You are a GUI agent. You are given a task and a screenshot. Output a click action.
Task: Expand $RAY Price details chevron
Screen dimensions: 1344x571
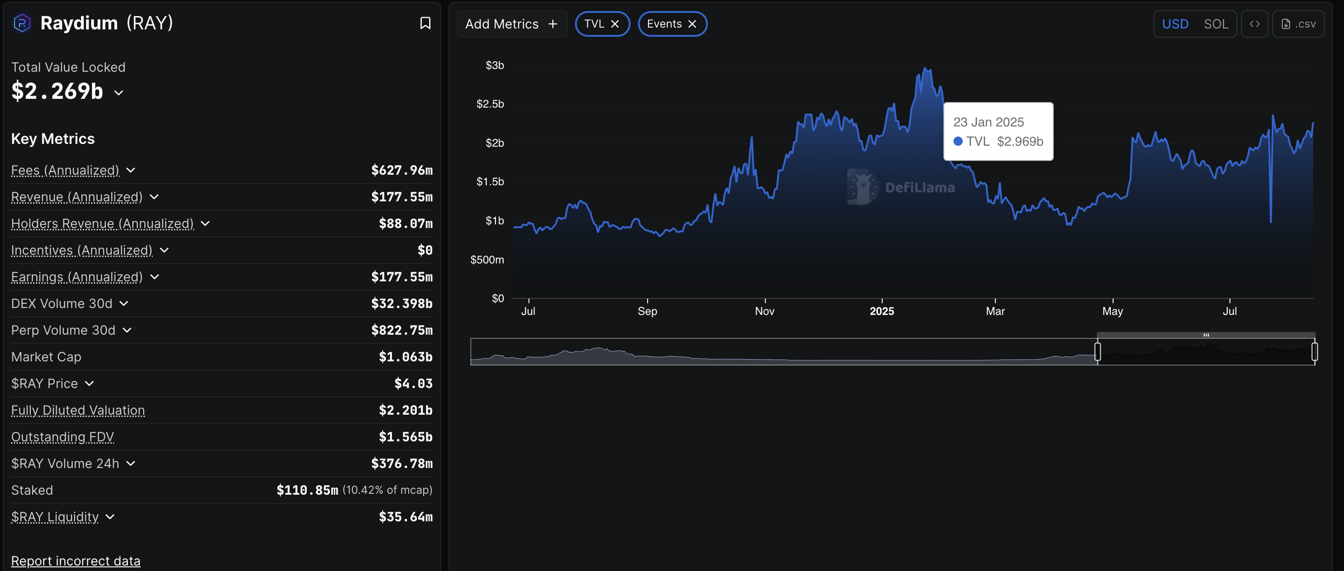pos(89,383)
